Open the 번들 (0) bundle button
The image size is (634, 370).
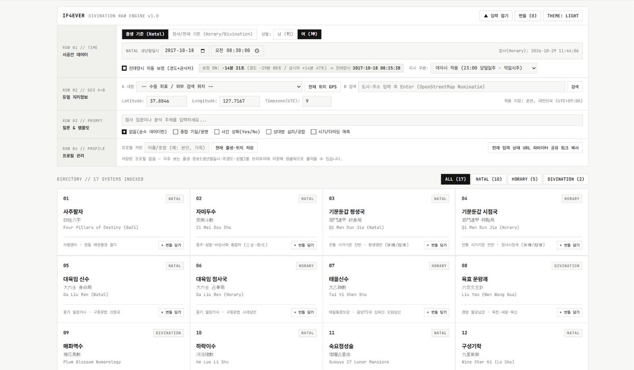(528, 16)
